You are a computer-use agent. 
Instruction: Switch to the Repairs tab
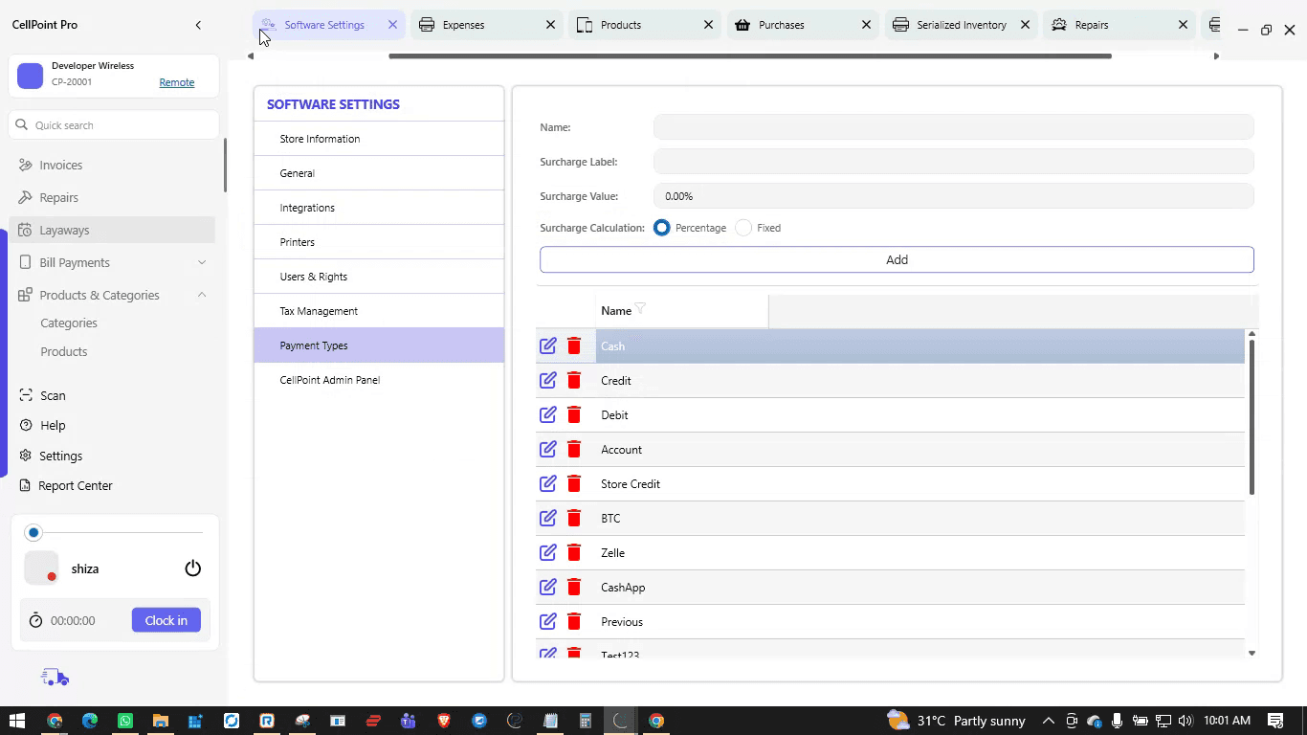coord(1119,25)
